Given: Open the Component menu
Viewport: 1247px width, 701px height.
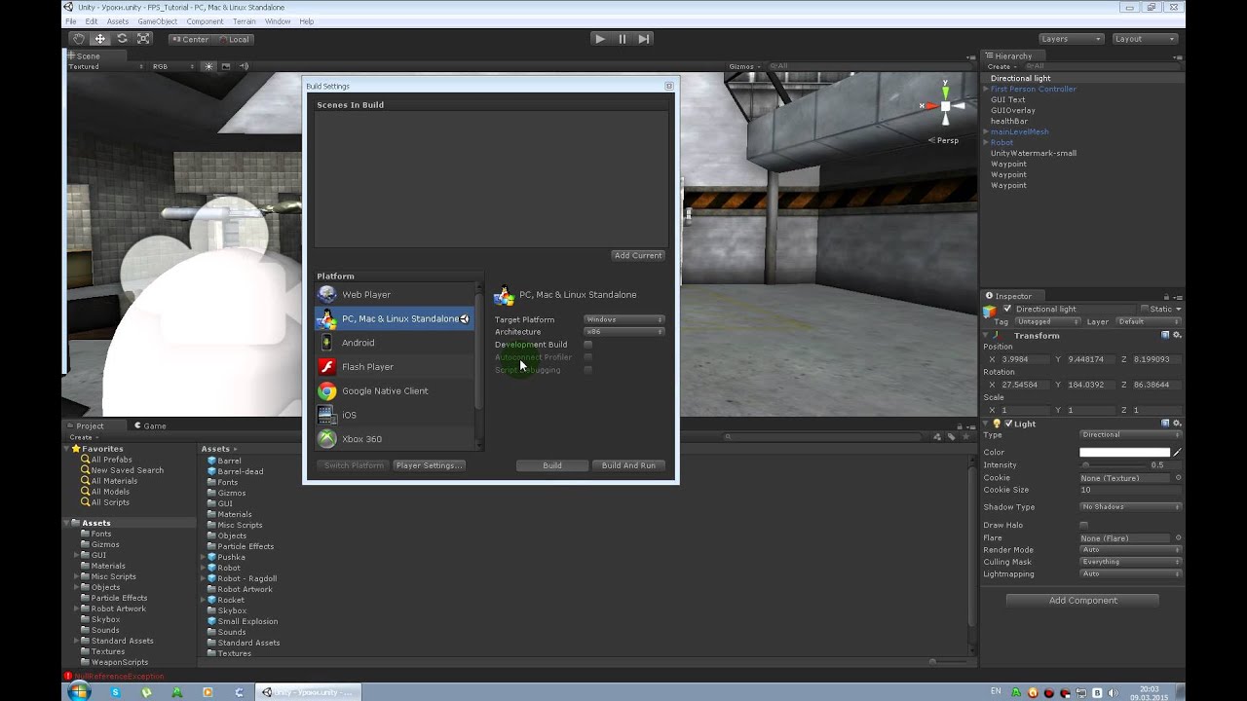Looking at the screenshot, I should [205, 21].
